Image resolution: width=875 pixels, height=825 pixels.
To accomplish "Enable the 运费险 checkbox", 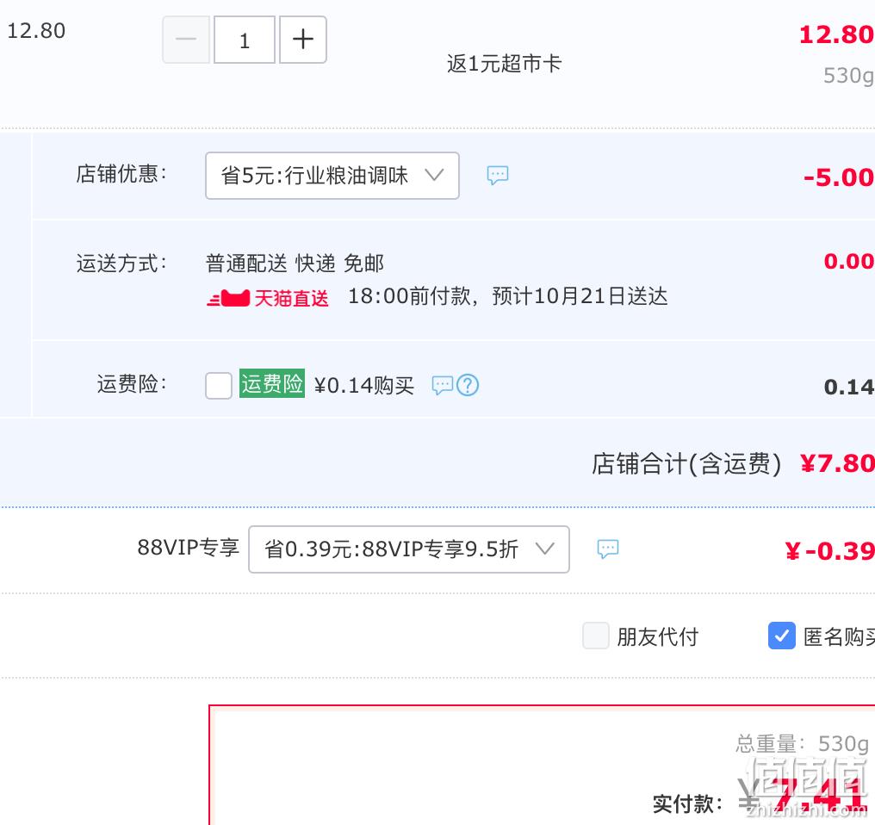I will click(x=219, y=385).
